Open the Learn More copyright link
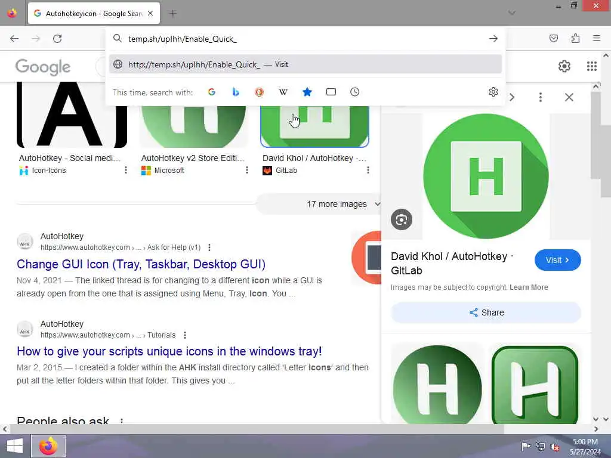 pyautogui.click(x=529, y=287)
